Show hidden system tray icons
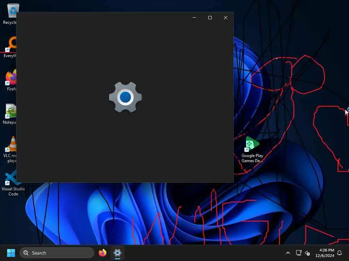The image size is (349, 261). (288, 253)
